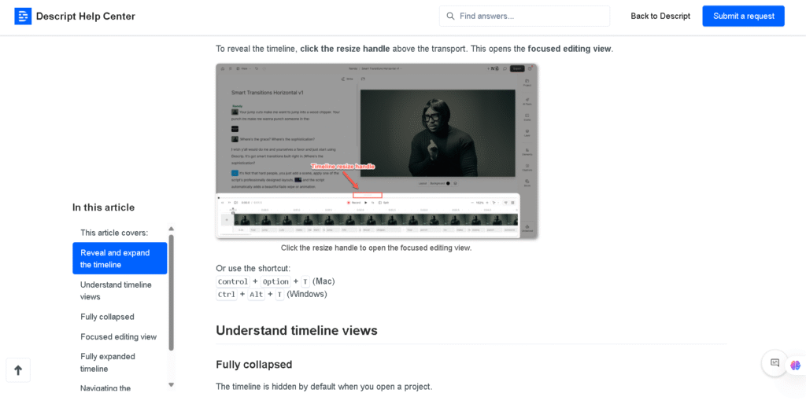Click the sidebar scroll-up arrow
Screen dimensions: 806x404
171,229
